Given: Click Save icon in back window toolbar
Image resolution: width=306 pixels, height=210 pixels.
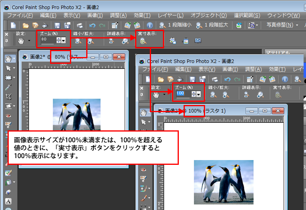Looking at the screenshot, I should [x=57, y=25].
